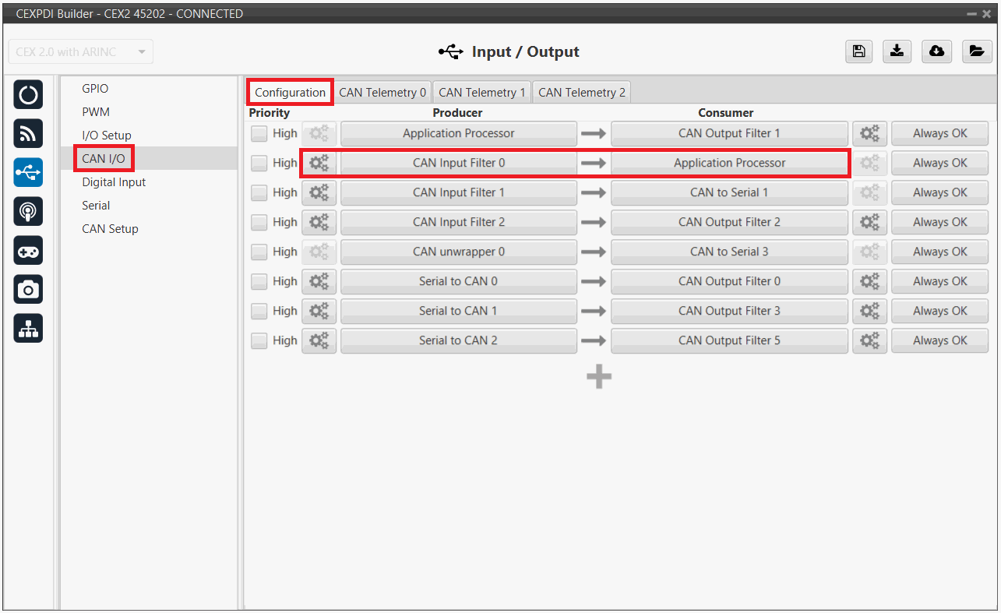
Task: Click the network hierarchy sidebar icon
Action: 29,329
